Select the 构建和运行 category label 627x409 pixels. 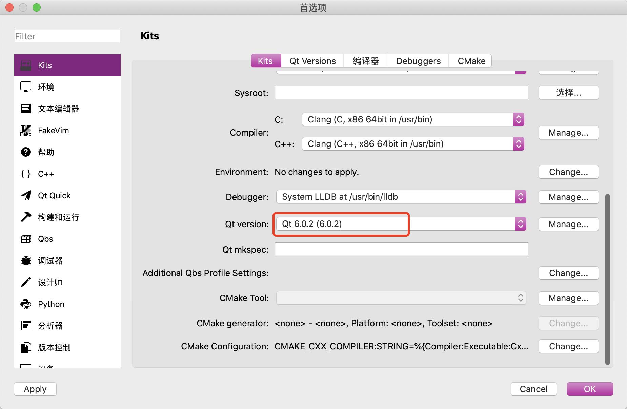tap(59, 217)
